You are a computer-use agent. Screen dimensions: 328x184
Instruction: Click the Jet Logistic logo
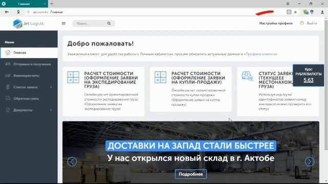29,24
